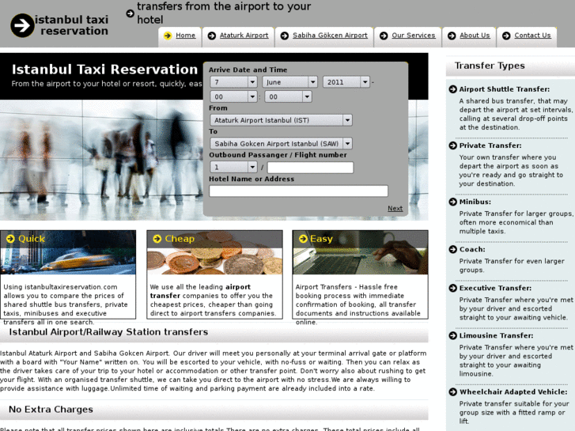Click the flight number input field
Image resolution: width=575 pixels, height=431 pixels.
tap(310, 168)
